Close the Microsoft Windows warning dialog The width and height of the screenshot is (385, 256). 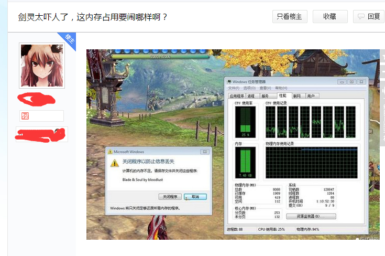(205, 152)
